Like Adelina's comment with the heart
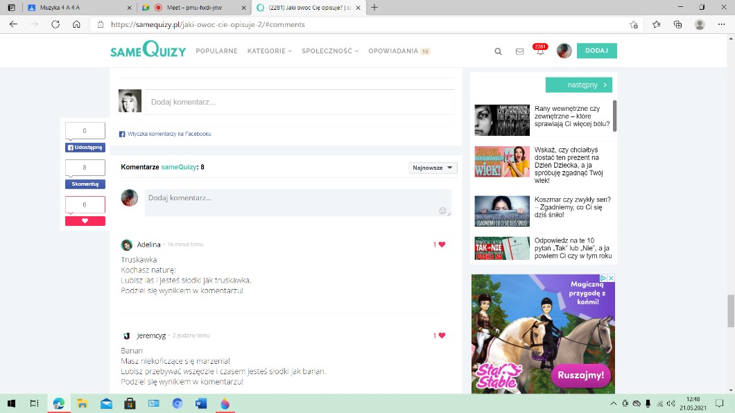The height and width of the screenshot is (413, 735). (x=442, y=245)
